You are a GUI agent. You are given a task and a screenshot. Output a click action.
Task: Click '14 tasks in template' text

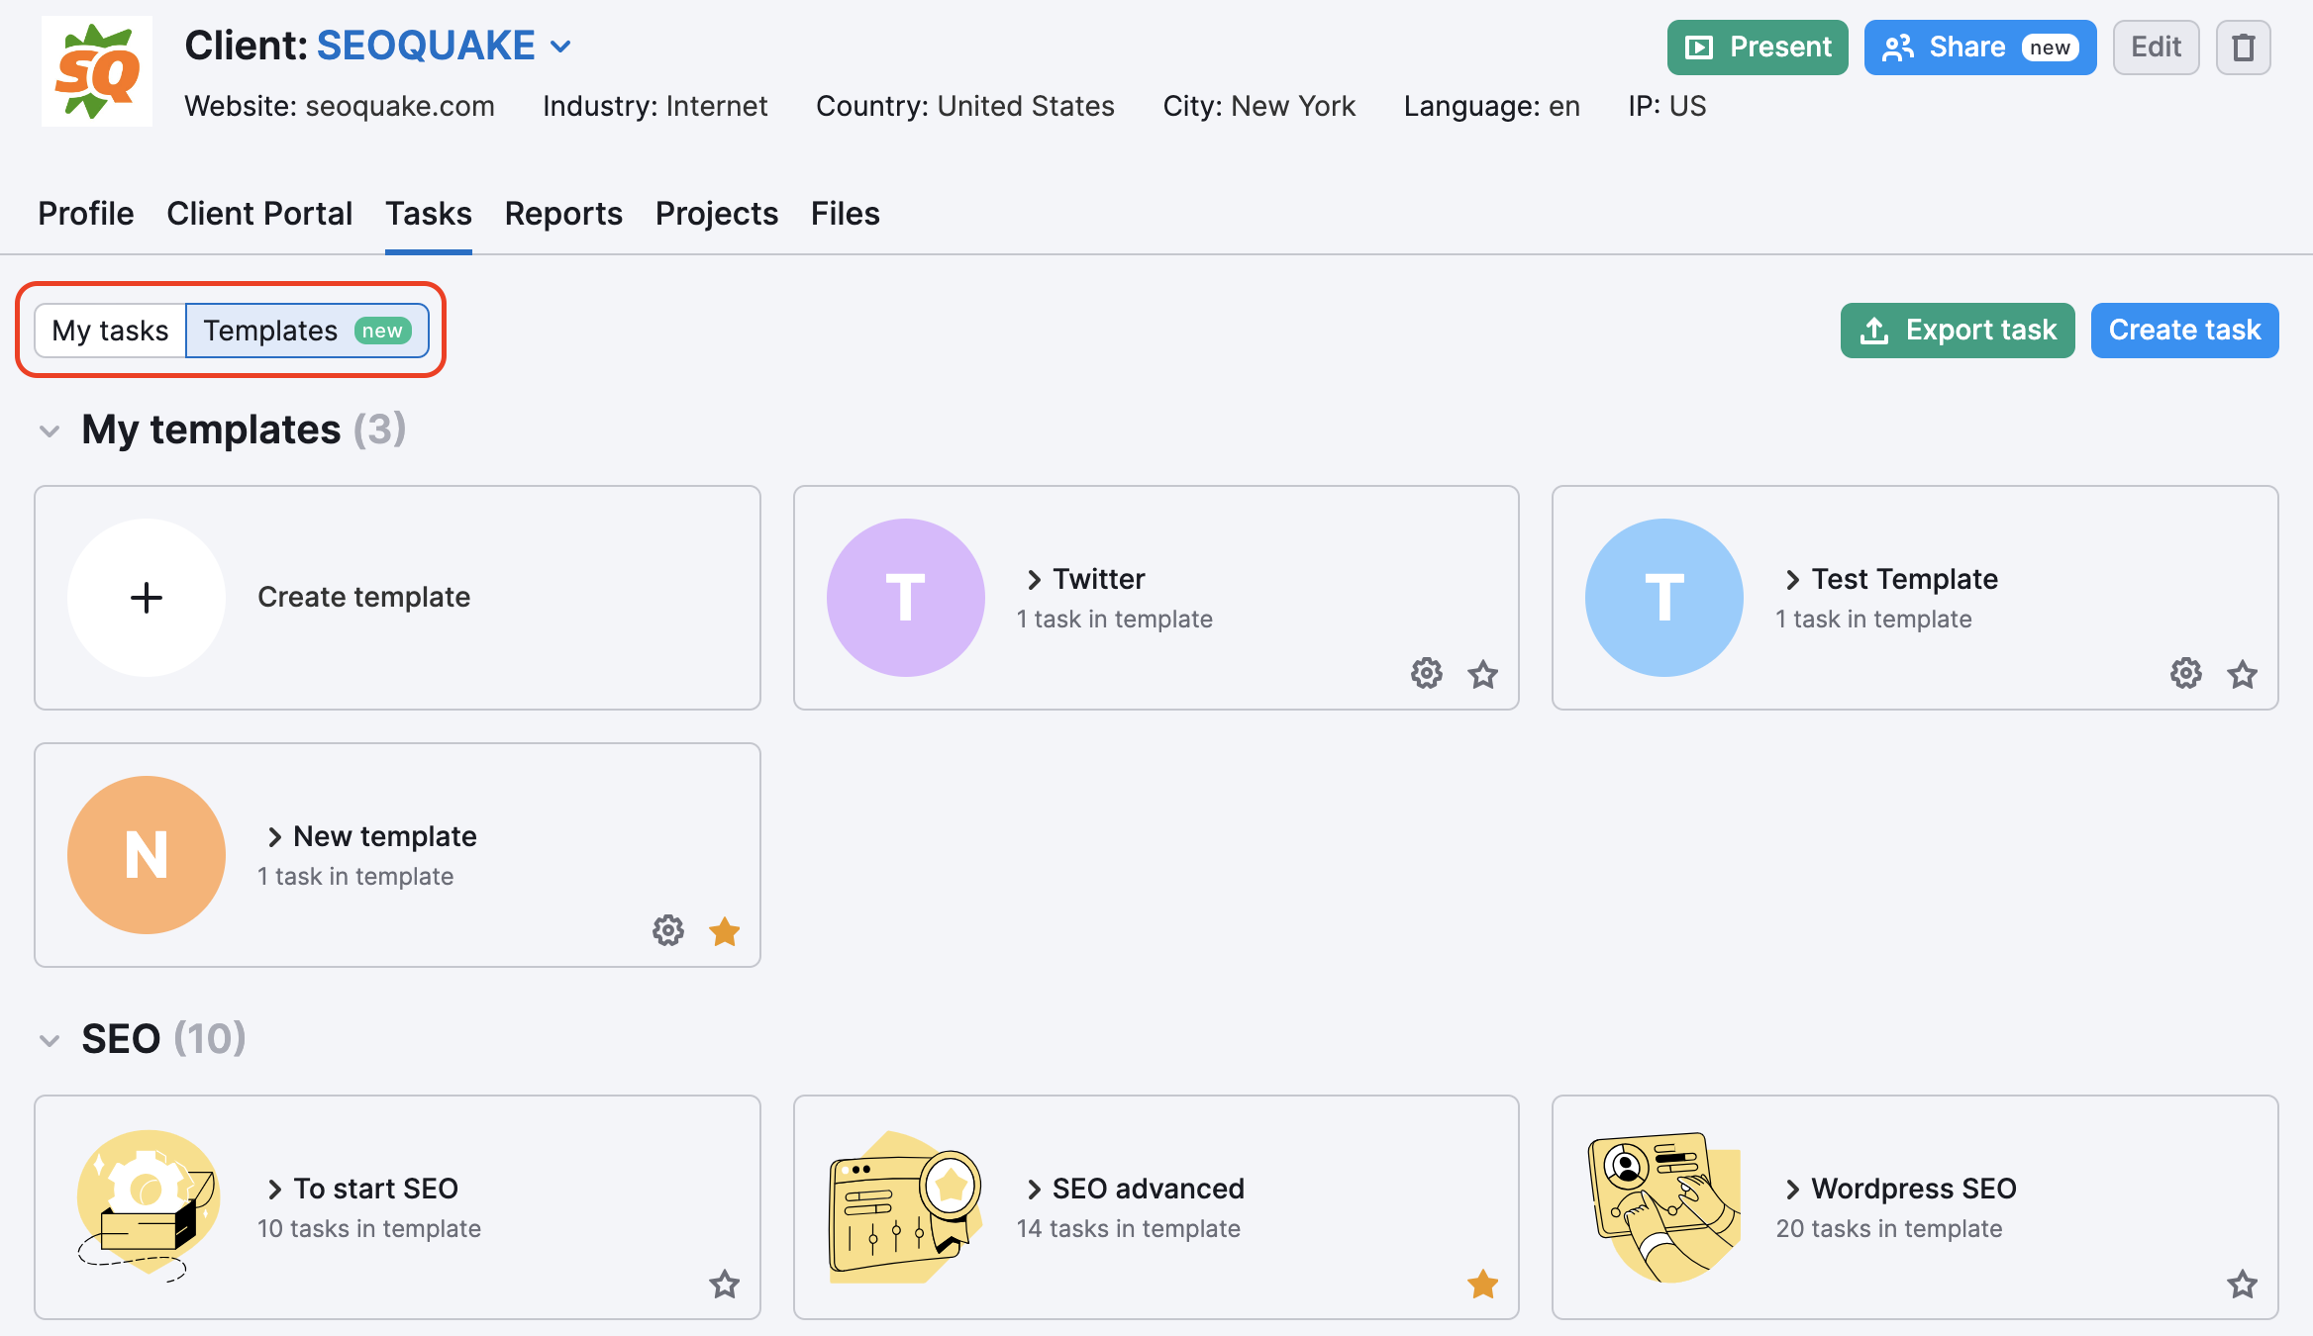click(x=1129, y=1228)
